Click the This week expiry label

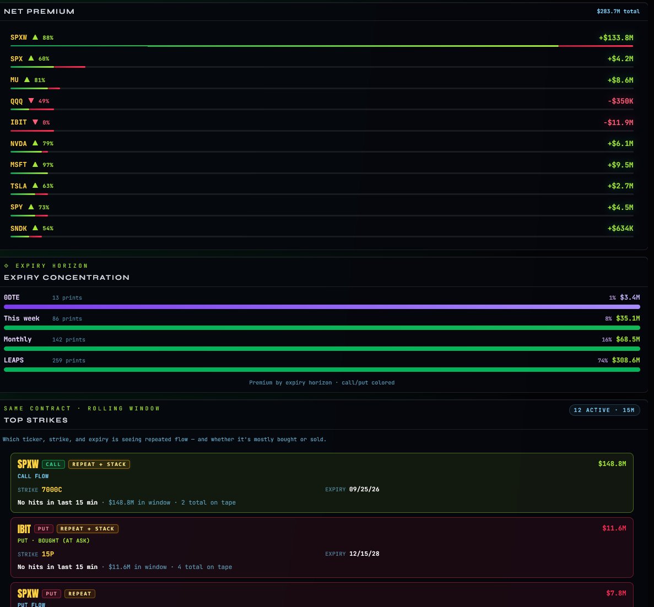(x=21, y=318)
